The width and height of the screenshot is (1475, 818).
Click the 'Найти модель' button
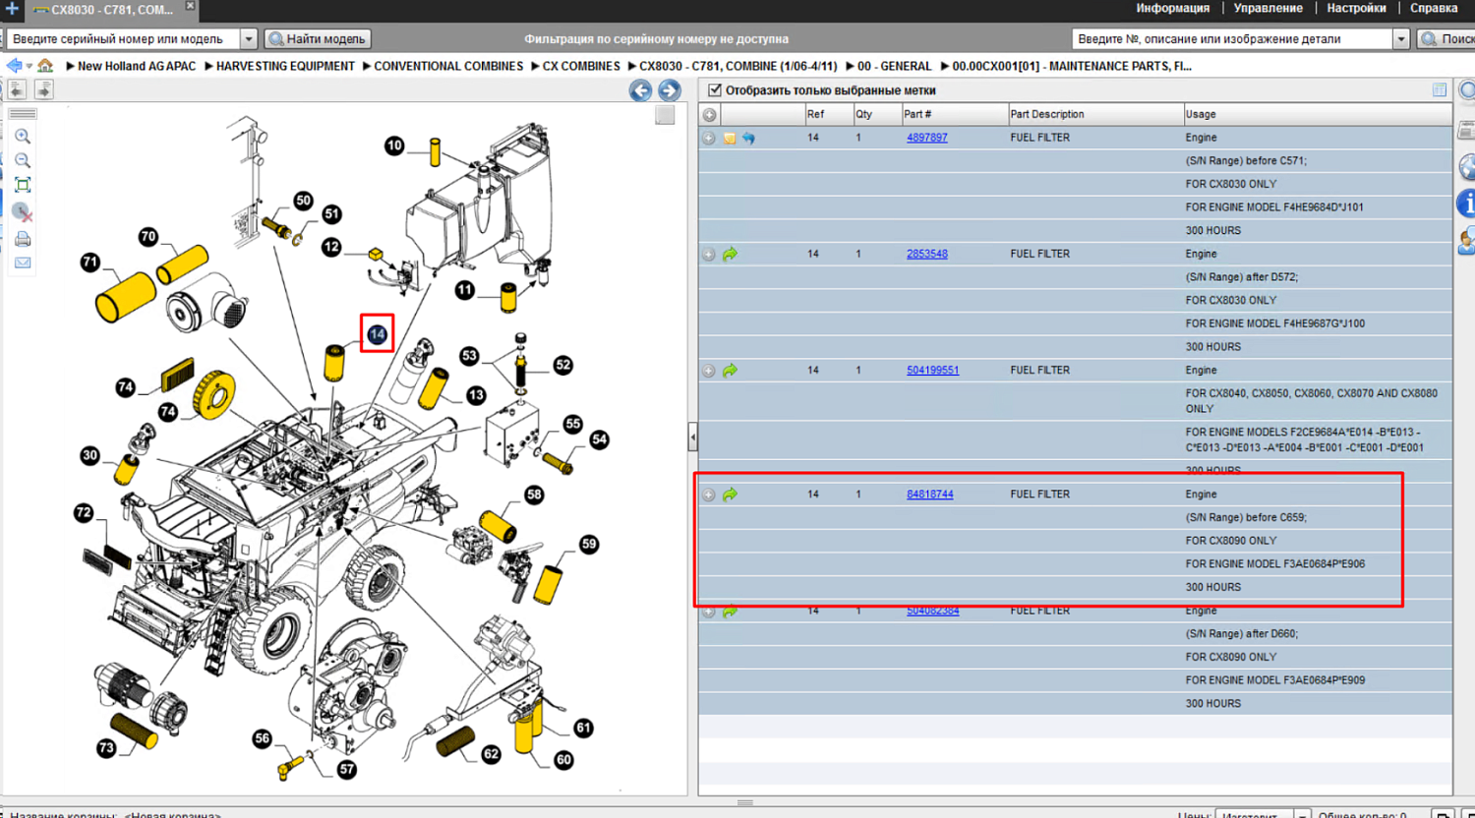pyautogui.click(x=317, y=39)
